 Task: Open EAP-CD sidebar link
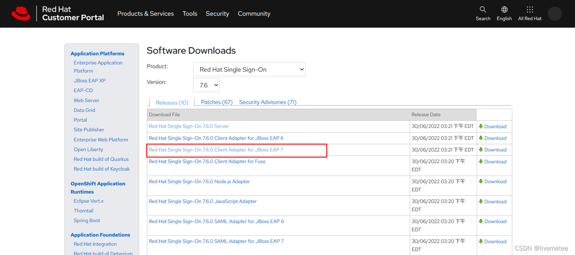[x=83, y=90]
